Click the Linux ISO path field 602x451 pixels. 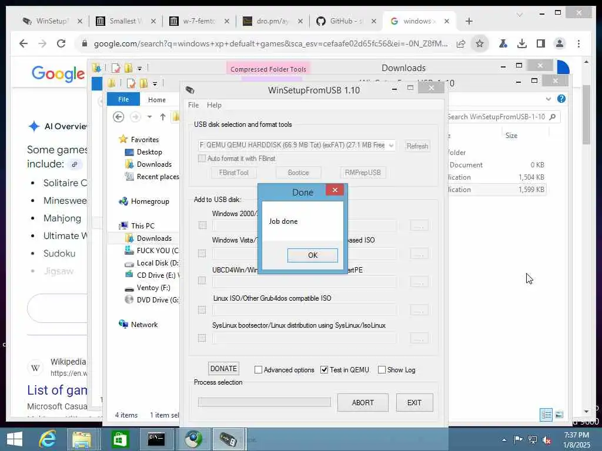304,310
